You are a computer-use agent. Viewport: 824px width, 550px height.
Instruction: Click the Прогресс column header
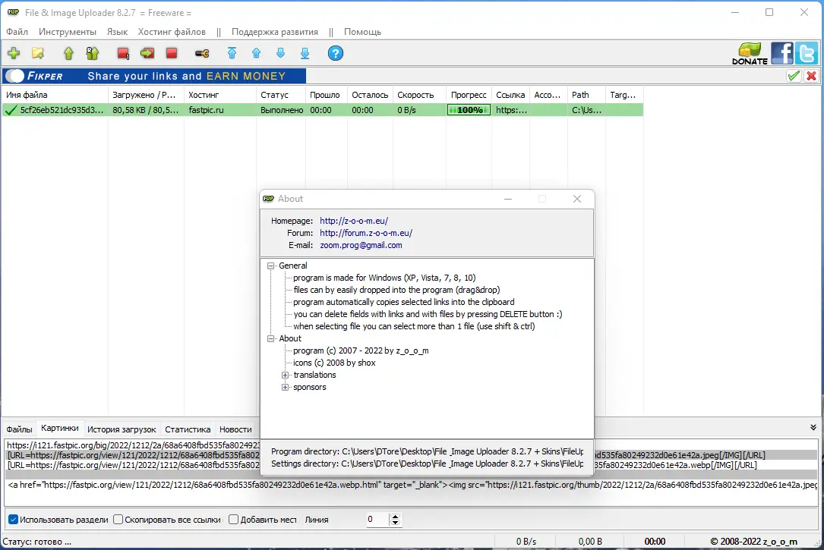[469, 95]
